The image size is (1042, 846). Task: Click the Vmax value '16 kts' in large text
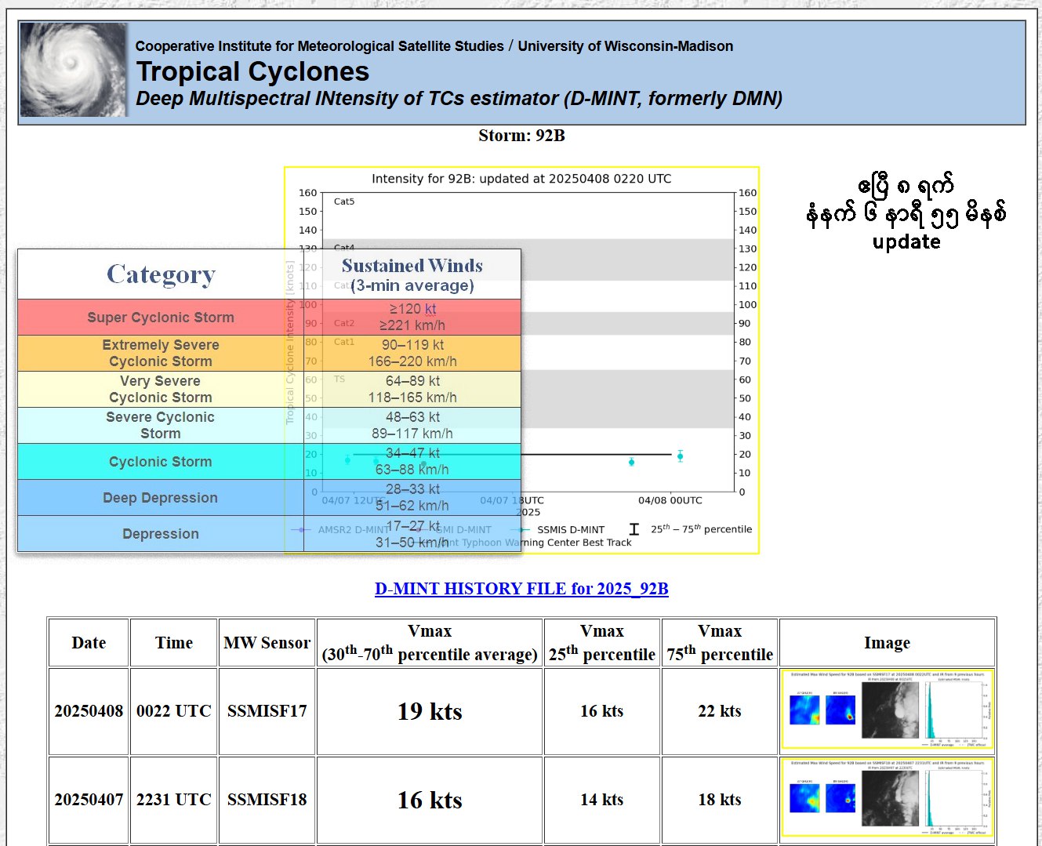pos(430,800)
